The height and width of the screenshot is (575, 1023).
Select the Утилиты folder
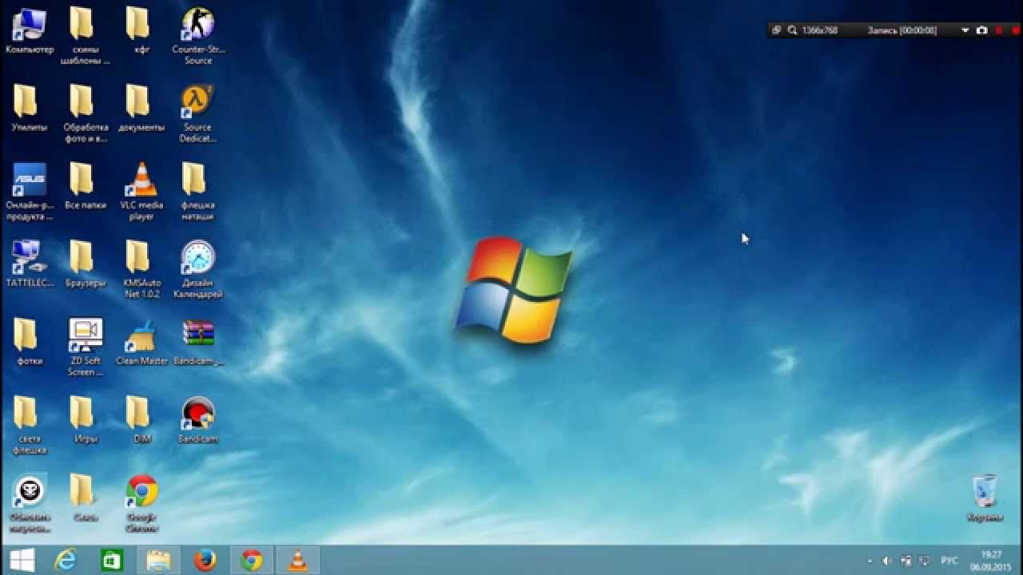pyautogui.click(x=30, y=109)
